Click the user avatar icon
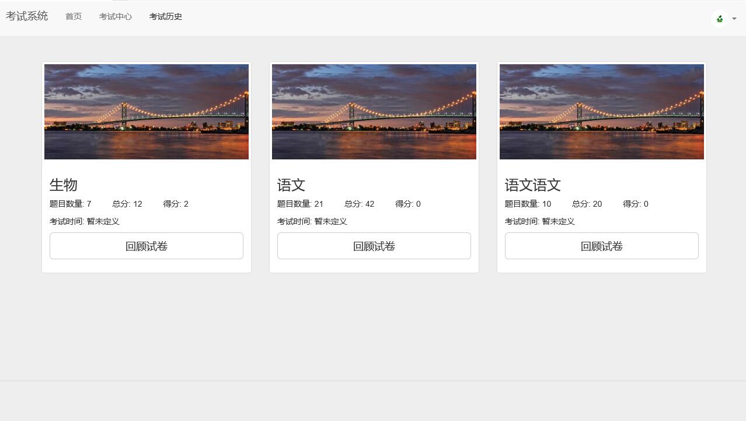 (720, 19)
